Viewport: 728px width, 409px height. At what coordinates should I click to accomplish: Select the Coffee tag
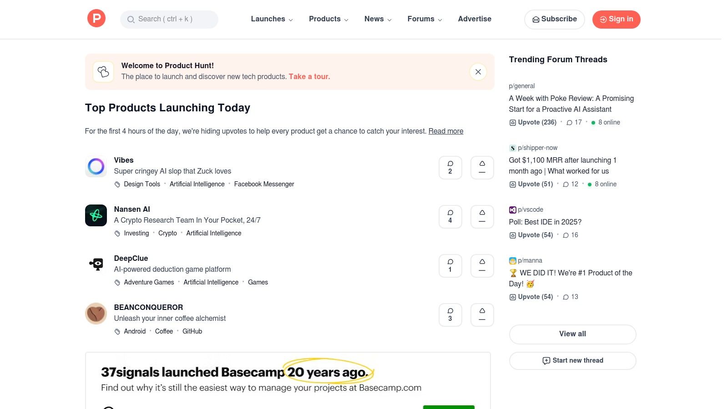(164, 331)
